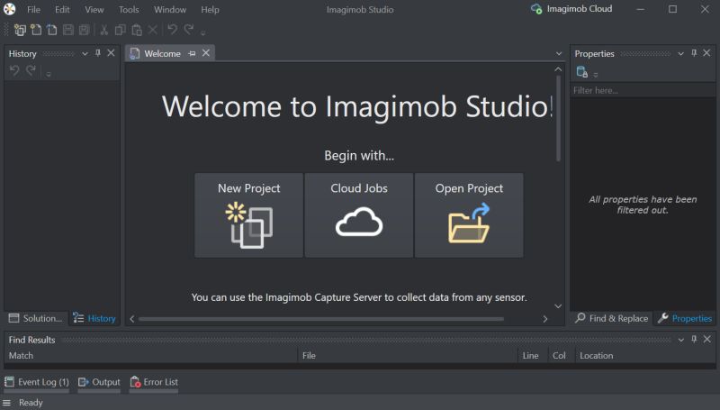
Task: Click the New File toolbar icon
Action: (x=36, y=30)
